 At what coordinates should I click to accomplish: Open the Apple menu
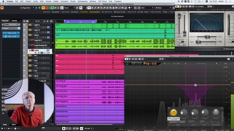[x=3, y=1]
